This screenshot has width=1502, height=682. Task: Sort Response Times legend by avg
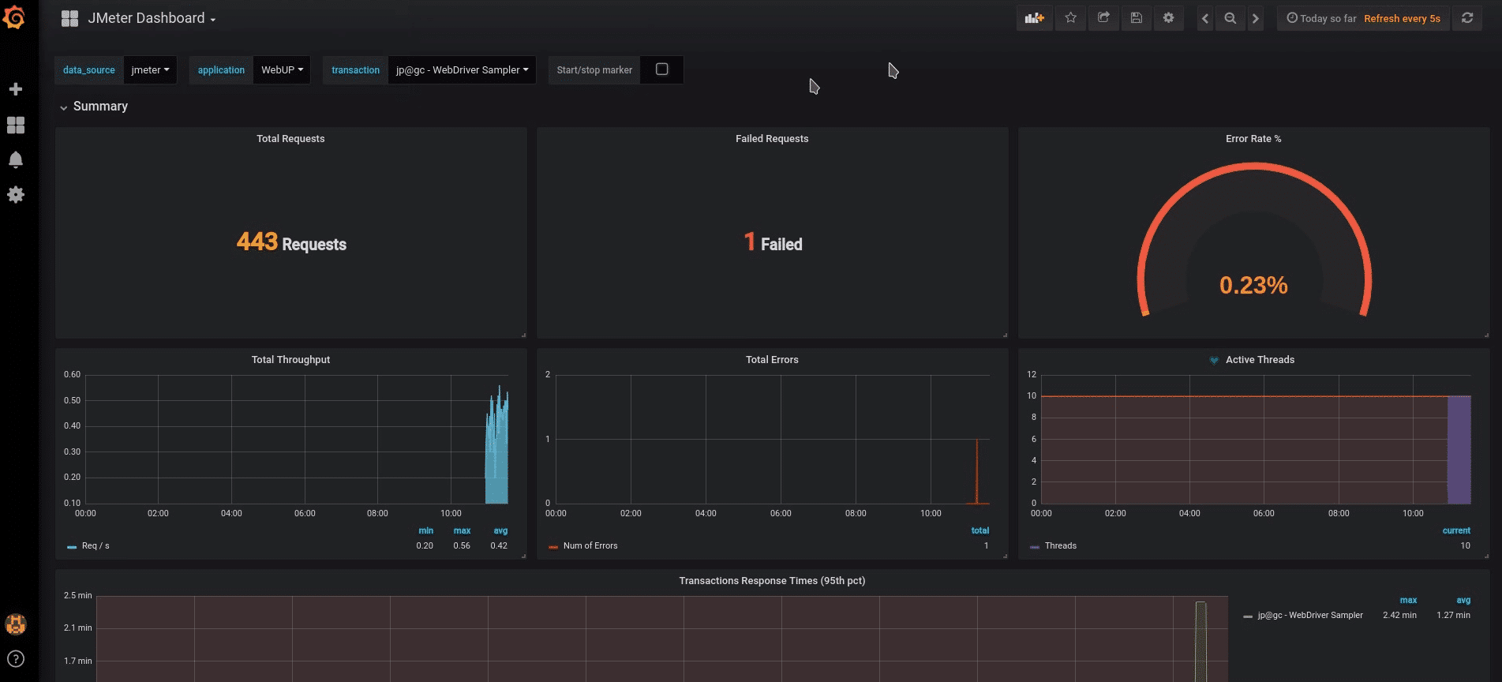1463,600
